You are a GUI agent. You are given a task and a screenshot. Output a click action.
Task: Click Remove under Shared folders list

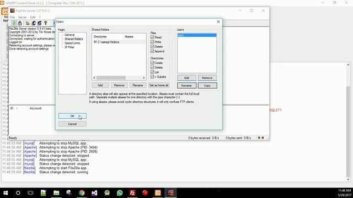119,85
